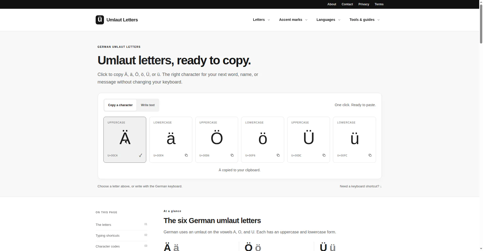483x251 pixels.
Task: Copy the uppercase Ü letter glyph
Action: coord(309,138)
